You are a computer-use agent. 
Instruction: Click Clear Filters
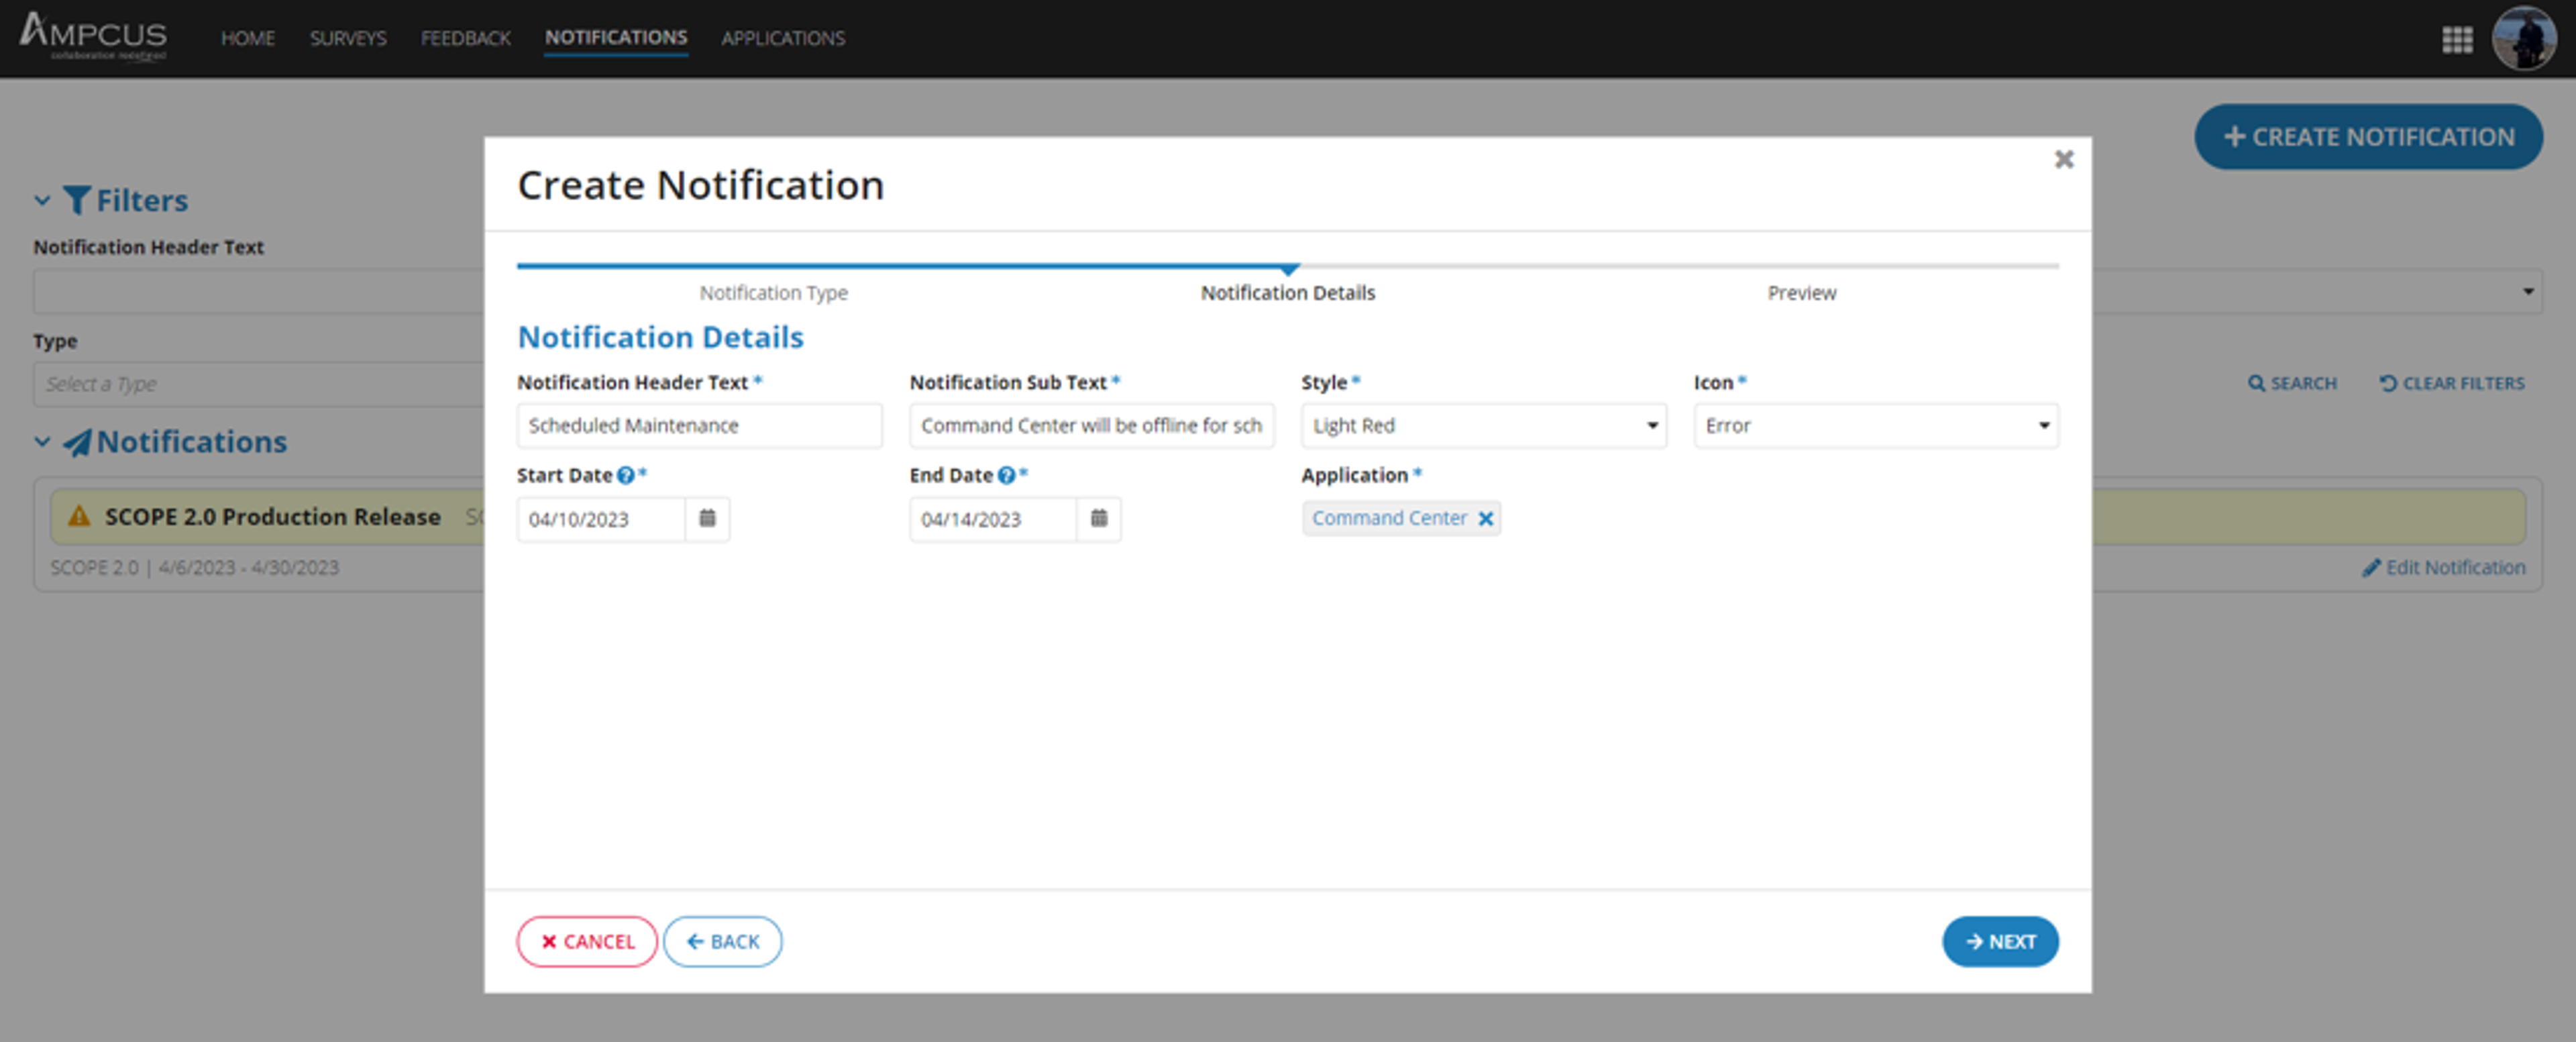2452,383
